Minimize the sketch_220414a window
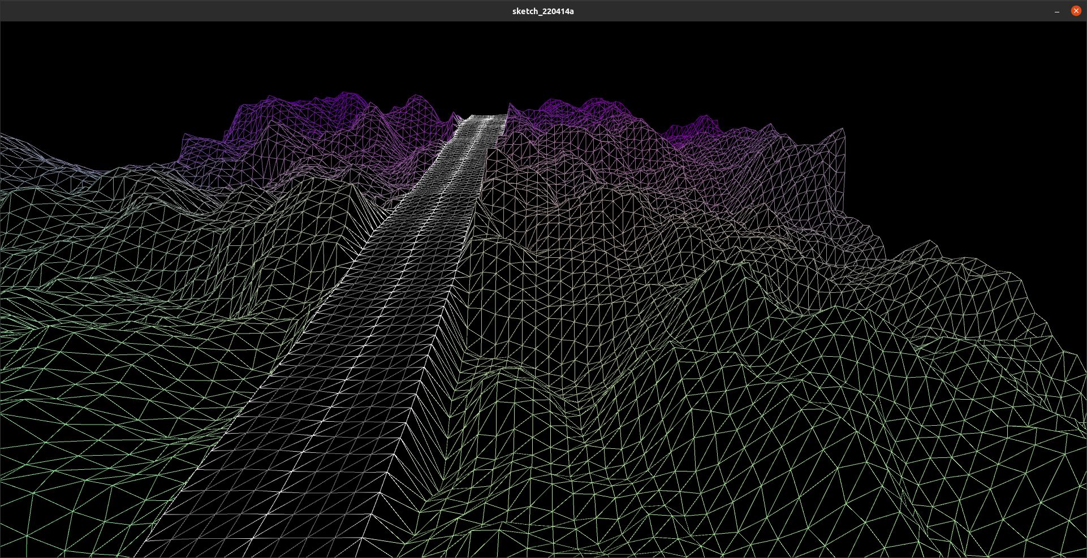The height and width of the screenshot is (558, 1087). click(x=1056, y=11)
